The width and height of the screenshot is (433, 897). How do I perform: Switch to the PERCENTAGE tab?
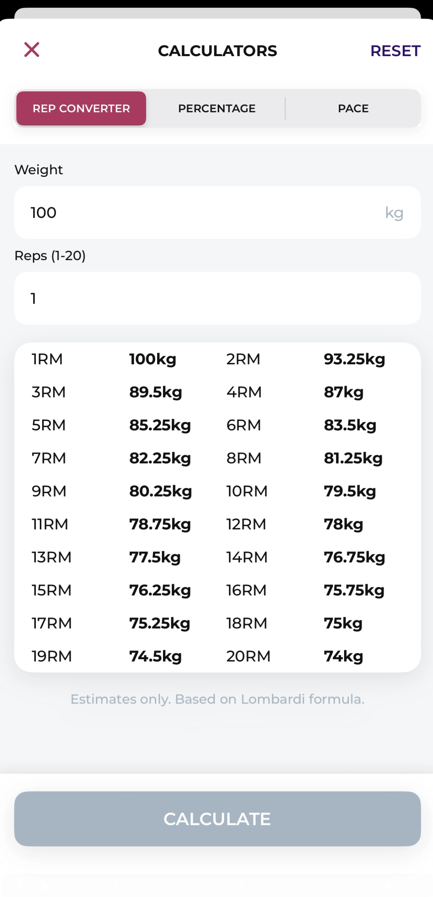(217, 108)
